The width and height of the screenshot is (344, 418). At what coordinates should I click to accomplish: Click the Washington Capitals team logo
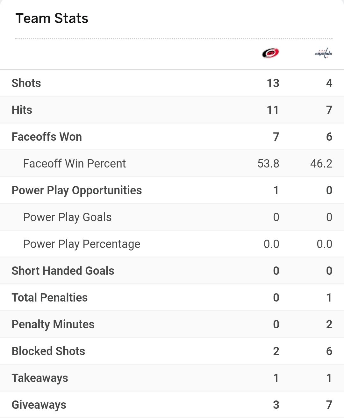point(323,53)
